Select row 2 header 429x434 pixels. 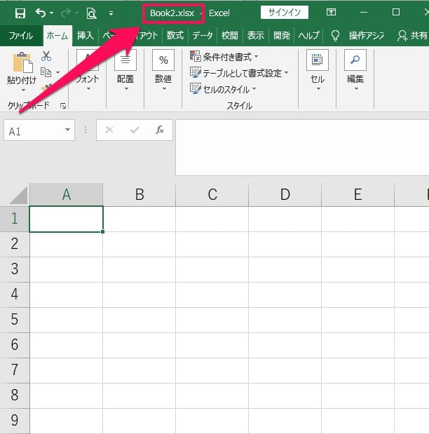tap(15, 245)
